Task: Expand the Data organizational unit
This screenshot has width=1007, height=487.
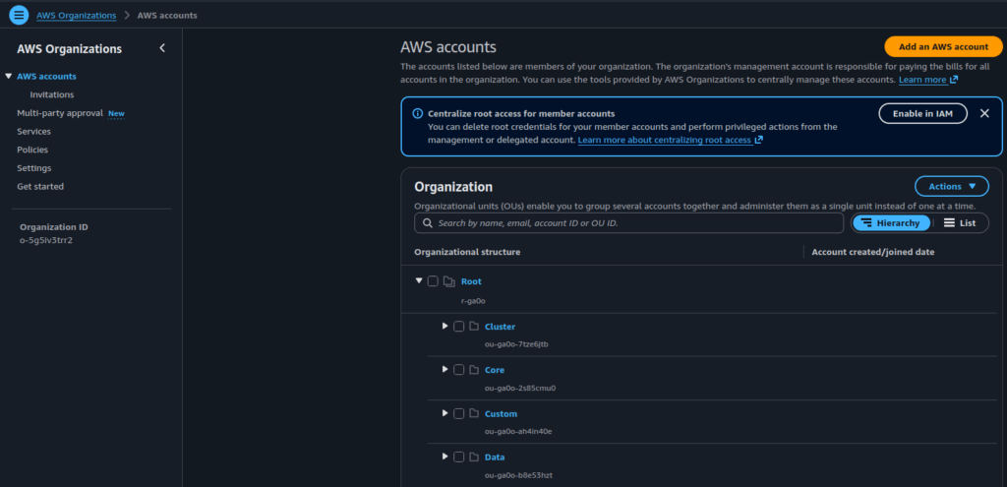Action: [444, 457]
